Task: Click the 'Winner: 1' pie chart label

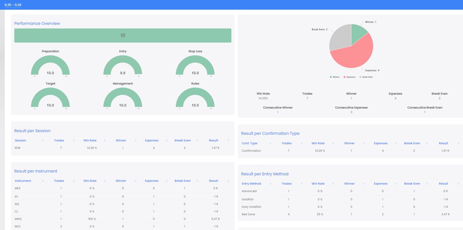Action: tap(371, 22)
